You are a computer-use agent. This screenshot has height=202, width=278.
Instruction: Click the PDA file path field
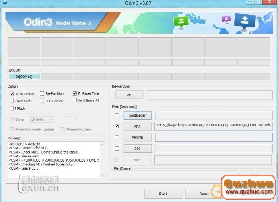pos(213,126)
